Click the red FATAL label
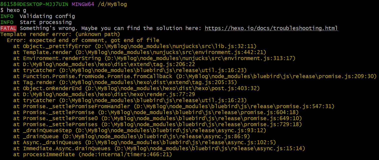 coord(8,28)
